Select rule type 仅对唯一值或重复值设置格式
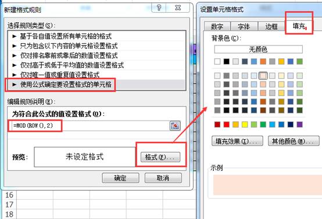 tap(96, 75)
